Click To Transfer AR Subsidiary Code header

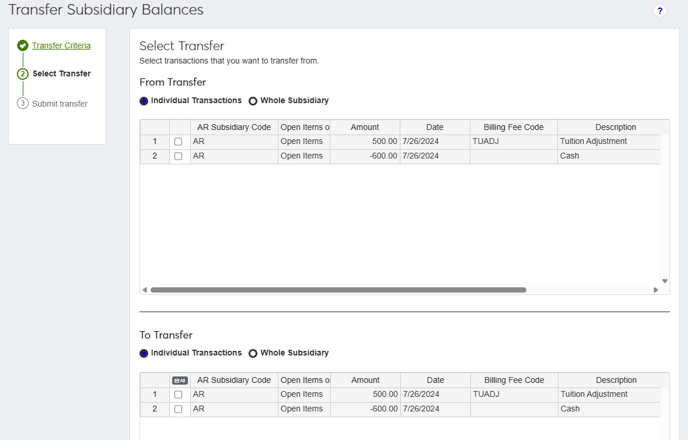pos(234,380)
